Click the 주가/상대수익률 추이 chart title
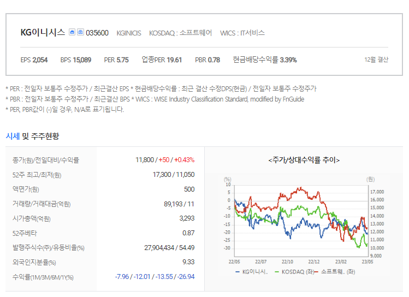This screenshot has width=409, height=297. (x=304, y=160)
